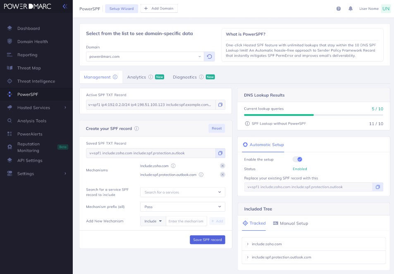This screenshot has height=274, width=394.
Task: Click the PowerAlerts grid icon
Action: (10, 134)
